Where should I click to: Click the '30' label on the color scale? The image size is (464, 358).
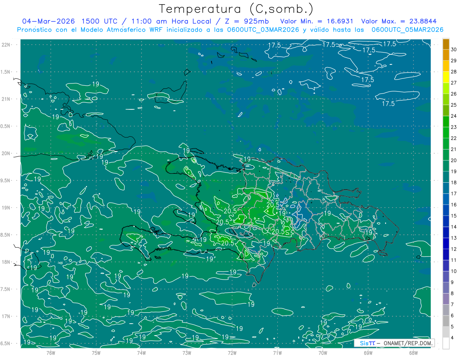click(x=454, y=49)
